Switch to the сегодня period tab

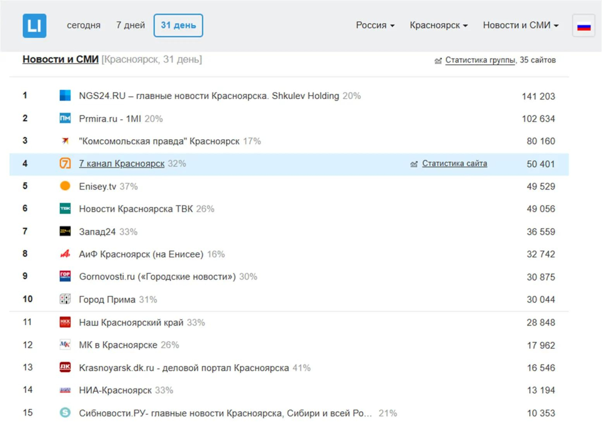tap(84, 25)
